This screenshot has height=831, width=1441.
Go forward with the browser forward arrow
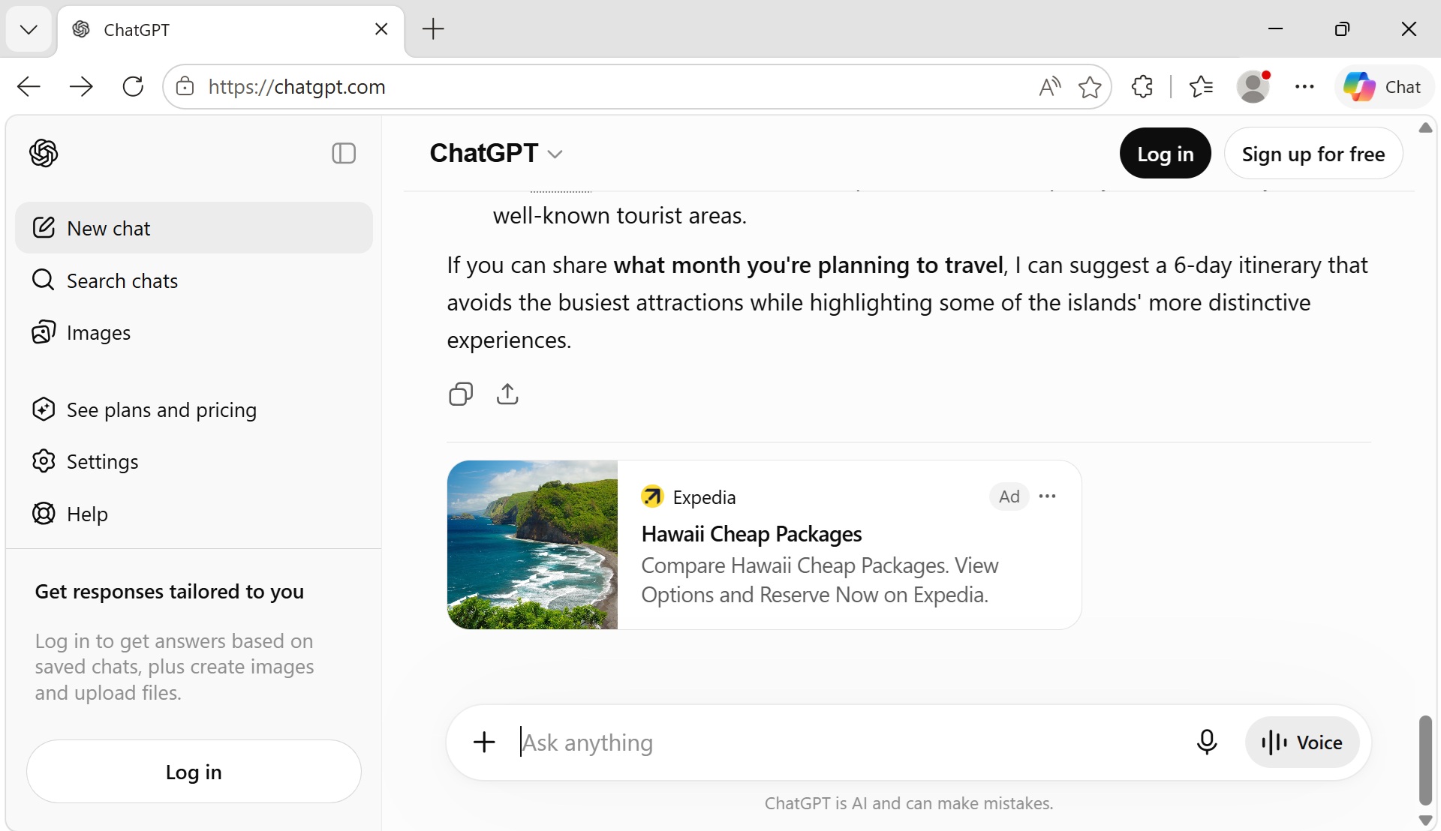[x=81, y=86]
